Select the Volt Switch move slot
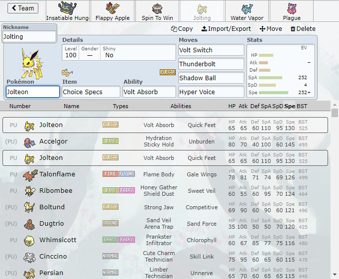This screenshot has width=339, height=279. 211,50
